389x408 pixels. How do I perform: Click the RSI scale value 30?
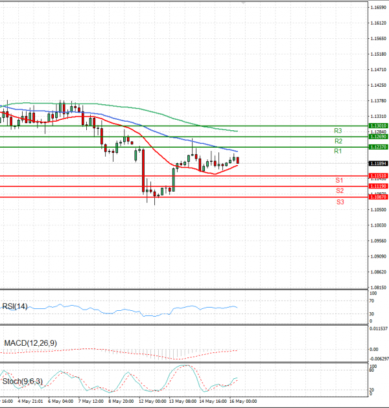pyautogui.click(x=371, y=314)
